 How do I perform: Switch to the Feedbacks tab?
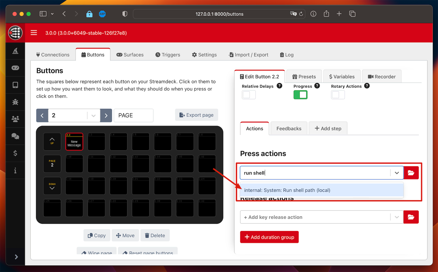[x=289, y=128]
